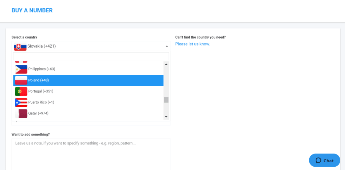Screen dimensions: 345x170
Task: Click the Puerto Rico flag icon
Action: tap(21, 103)
